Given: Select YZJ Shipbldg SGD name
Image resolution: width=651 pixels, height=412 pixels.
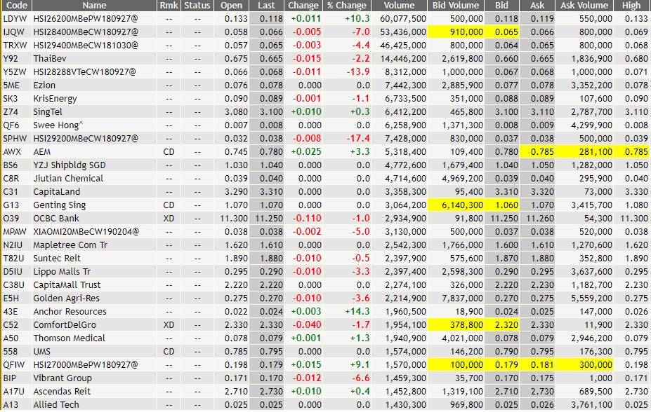Looking at the screenshot, I should [x=70, y=165].
